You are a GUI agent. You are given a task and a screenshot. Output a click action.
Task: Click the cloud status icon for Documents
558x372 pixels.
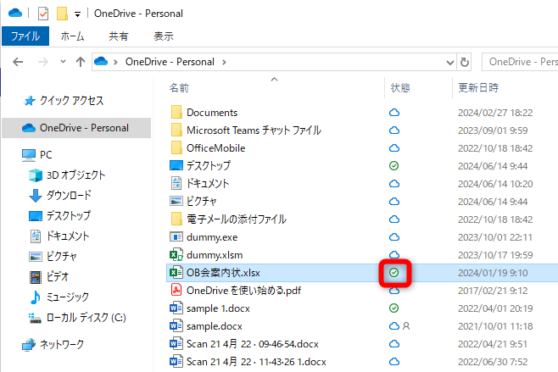(394, 113)
